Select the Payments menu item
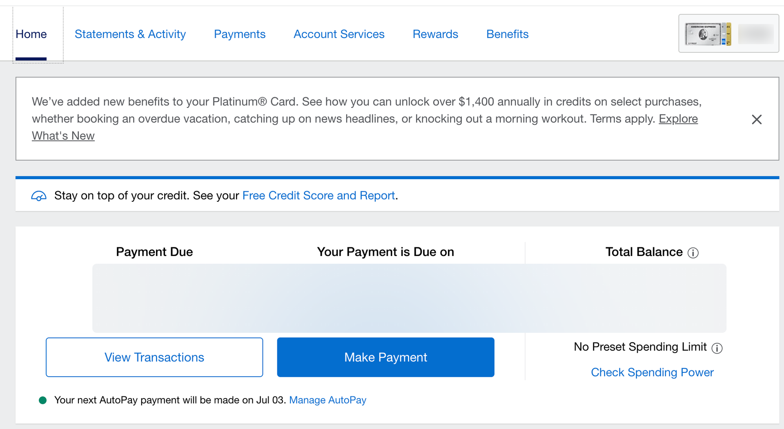Screen dimensions: 784x429 click(240, 34)
